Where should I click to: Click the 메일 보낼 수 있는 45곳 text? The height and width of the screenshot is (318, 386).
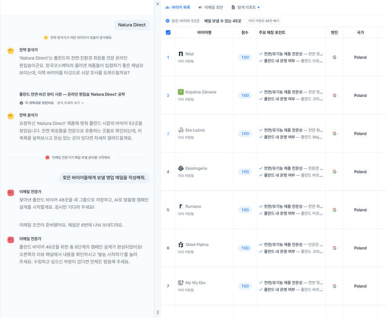tap(222, 21)
